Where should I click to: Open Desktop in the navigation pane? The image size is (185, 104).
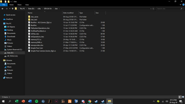[x=10, y=30]
